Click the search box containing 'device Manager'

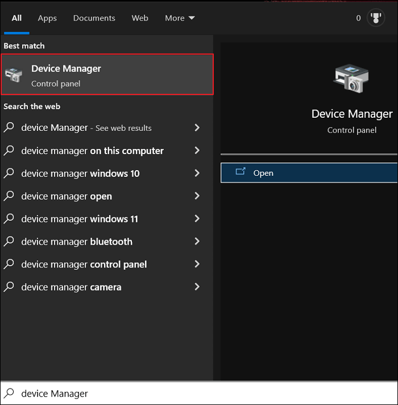coord(199,394)
